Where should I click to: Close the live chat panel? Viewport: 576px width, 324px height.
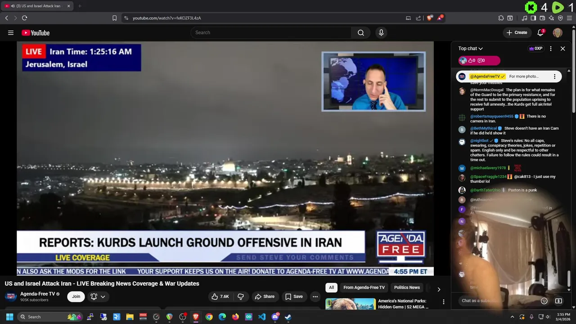[562, 49]
